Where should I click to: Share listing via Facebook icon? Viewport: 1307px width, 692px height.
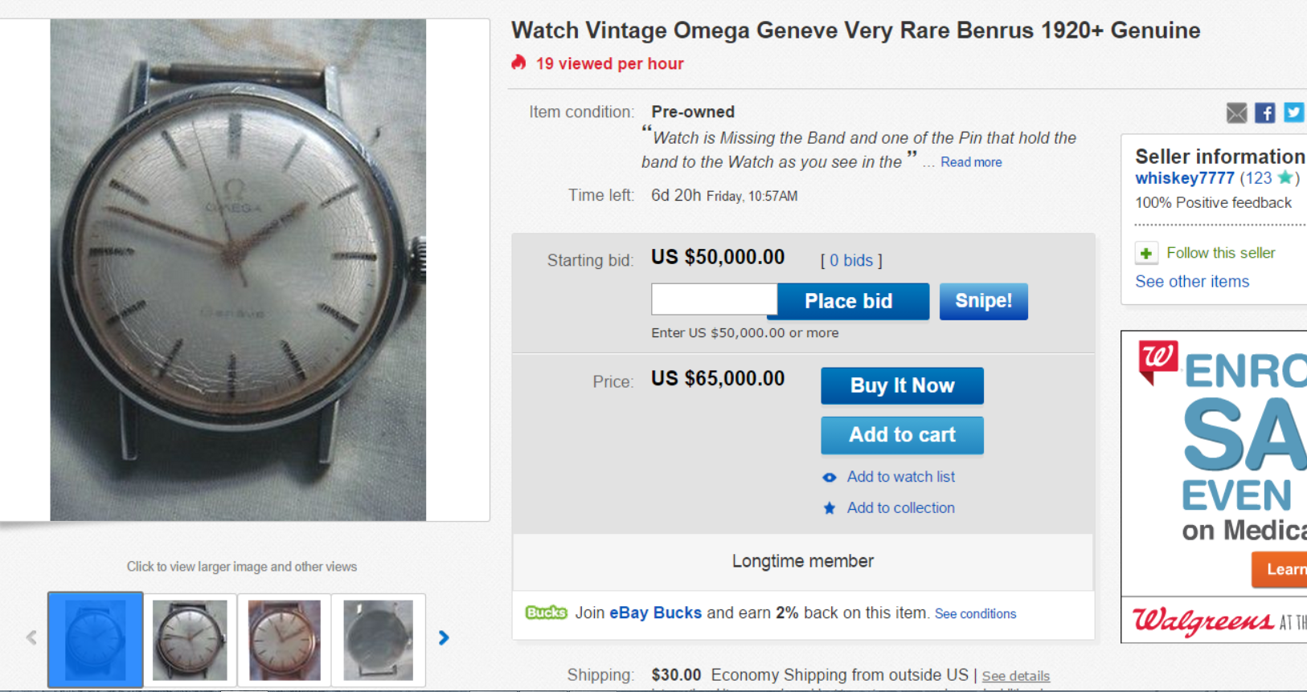1264,113
